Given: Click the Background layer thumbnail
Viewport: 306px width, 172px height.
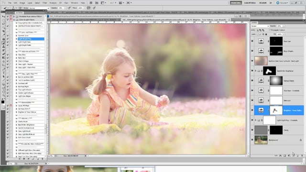Looking at the screenshot, I should tap(261, 140).
